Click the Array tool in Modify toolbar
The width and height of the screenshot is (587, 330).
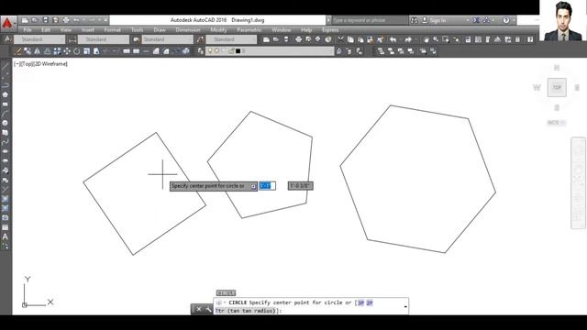coord(57,51)
